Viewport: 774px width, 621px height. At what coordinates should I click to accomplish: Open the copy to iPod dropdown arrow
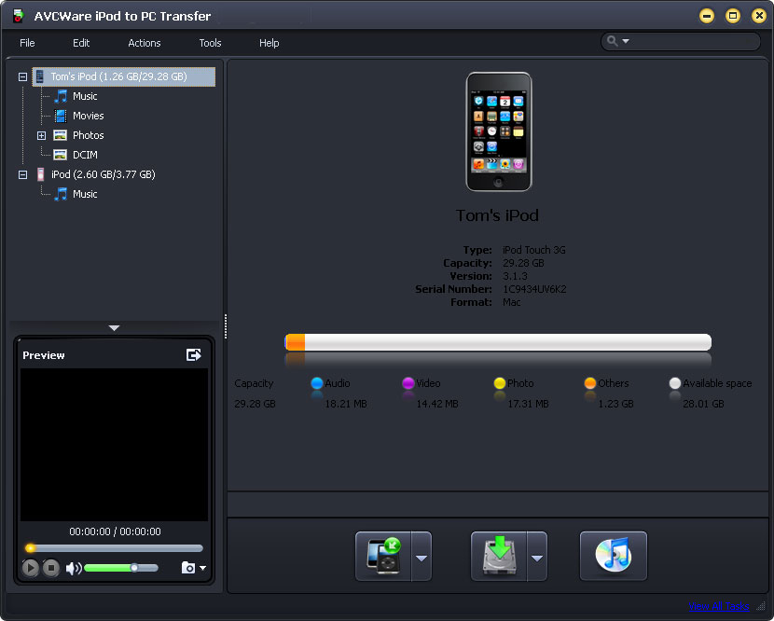[422, 557]
